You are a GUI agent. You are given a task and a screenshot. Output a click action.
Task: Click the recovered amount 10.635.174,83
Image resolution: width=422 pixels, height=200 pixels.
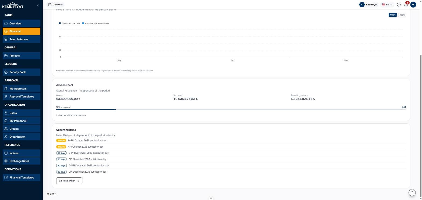point(186,99)
